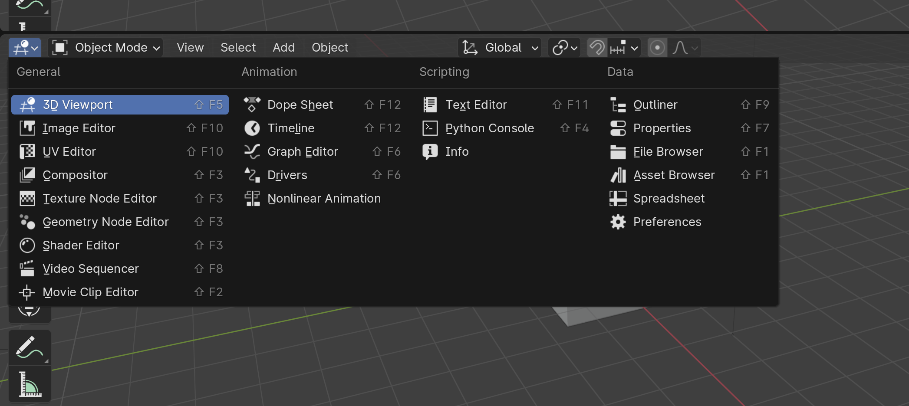Switch to Texture Node Editor
The height and width of the screenshot is (406, 909).
click(x=120, y=198)
